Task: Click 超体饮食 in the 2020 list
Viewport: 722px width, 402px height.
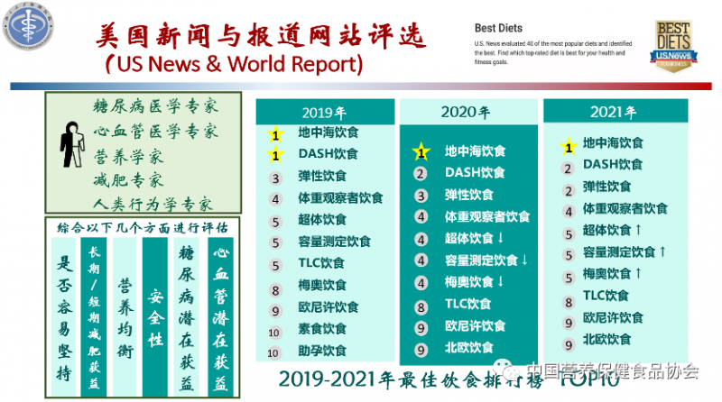Action: tap(468, 238)
